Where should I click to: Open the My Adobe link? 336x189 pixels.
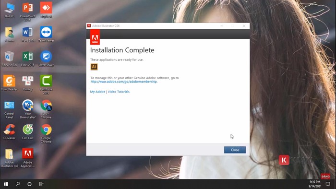[x=97, y=92]
